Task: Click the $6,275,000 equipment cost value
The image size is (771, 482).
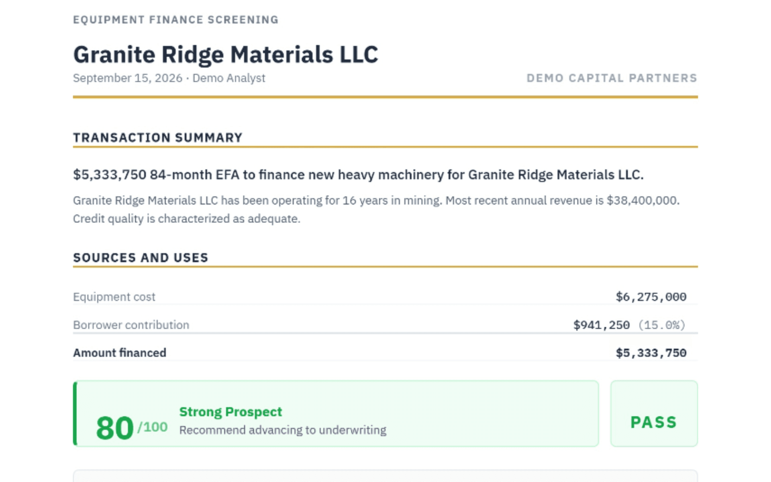Action: tap(651, 297)
